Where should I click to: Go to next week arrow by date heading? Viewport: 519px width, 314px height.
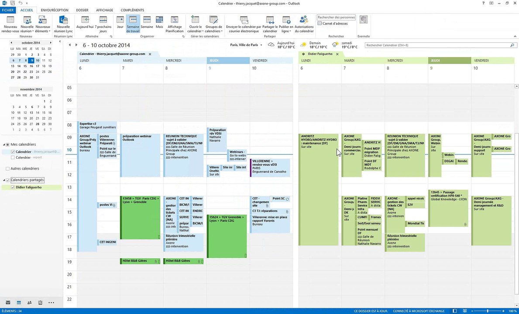[76, 45]
